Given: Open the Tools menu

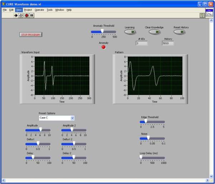Looking at the screenshot, I should (x=49, y=10).
